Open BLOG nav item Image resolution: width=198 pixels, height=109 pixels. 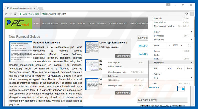pos(72,23)
